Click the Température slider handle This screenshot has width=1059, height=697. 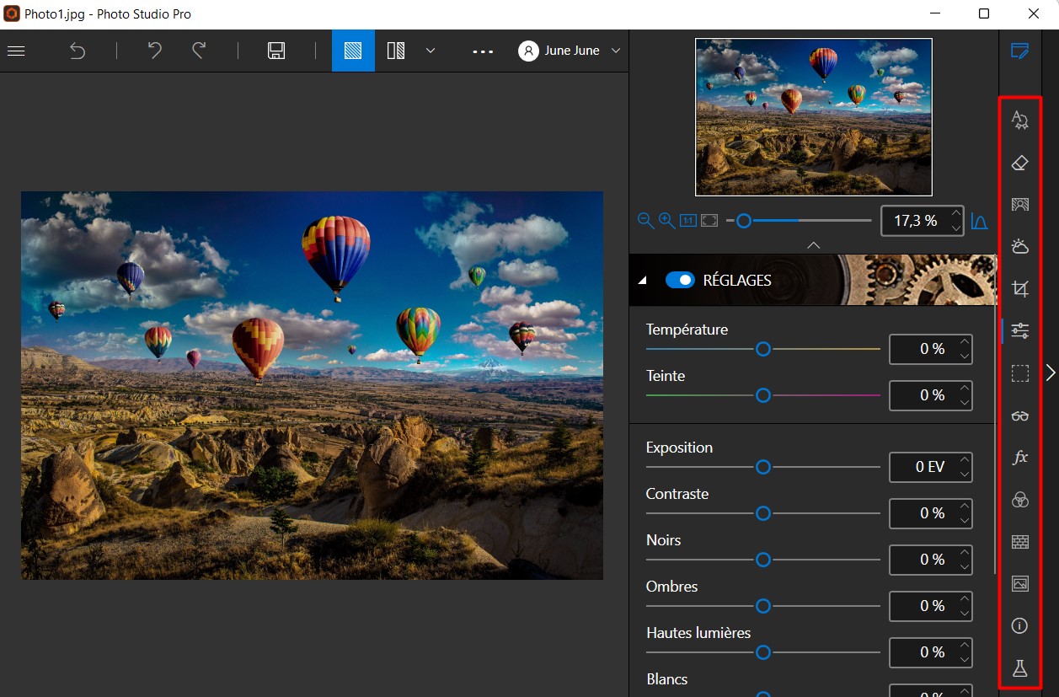[x=763, y=349]
